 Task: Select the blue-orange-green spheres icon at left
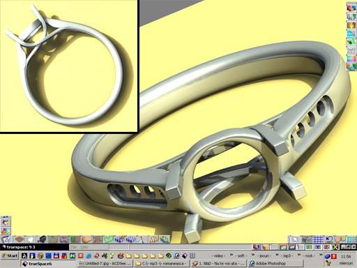(6, 231)
